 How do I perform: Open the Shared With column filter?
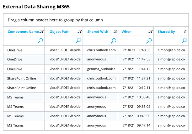tap(115, 31)
